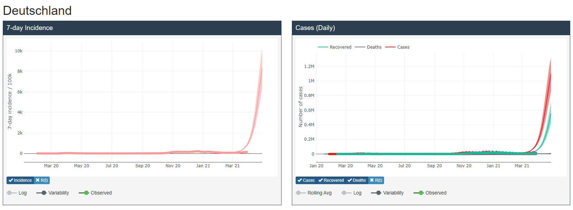Enable R(t) in the 7-day Incidence panel
573x210 pixels.
pos(42,180)
